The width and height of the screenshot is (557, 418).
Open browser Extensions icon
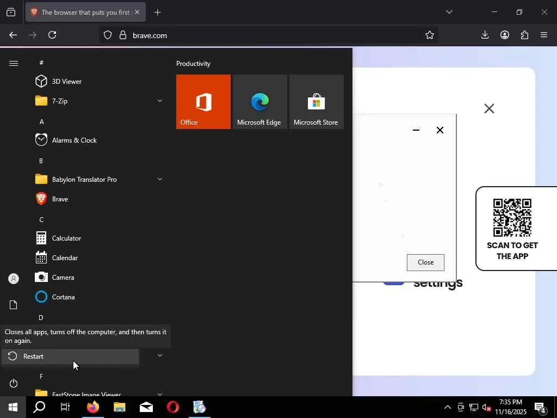click(524, 35)
